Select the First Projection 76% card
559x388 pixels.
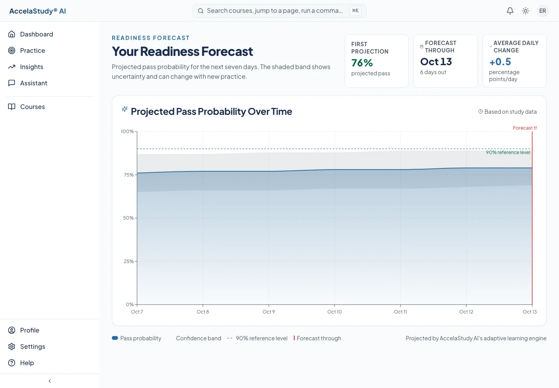point(377,61)
